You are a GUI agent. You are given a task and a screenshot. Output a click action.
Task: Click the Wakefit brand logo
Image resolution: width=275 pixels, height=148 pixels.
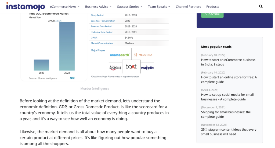pos(147,68)
